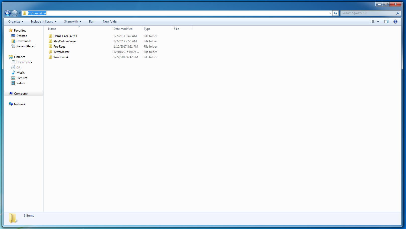Open the Documents library
406x229 pixels.
(x=24, y=62)
